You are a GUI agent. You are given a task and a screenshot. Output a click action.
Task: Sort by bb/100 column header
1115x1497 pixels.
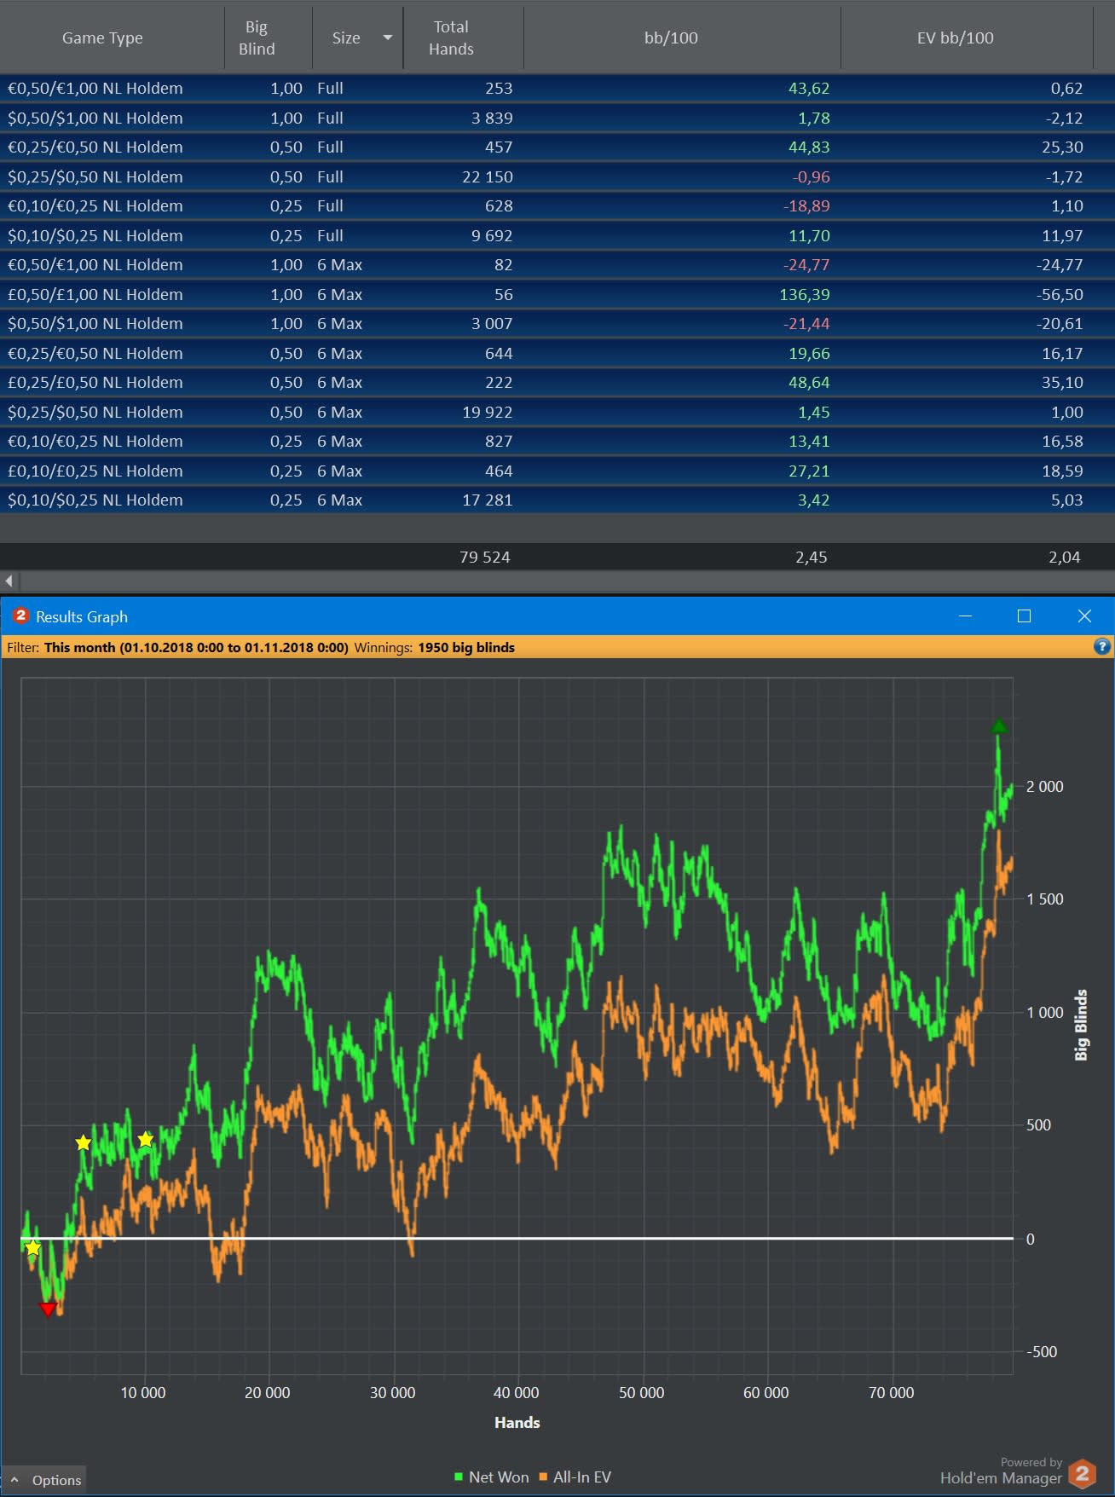point(671,38)
